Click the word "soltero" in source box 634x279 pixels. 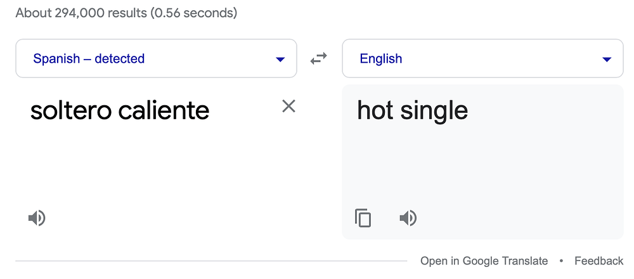point(70,110)
